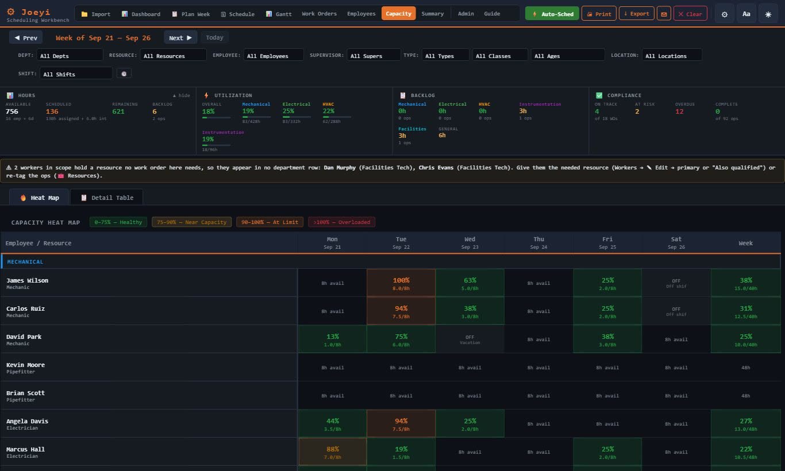Open the All Types dropdown

445,55
